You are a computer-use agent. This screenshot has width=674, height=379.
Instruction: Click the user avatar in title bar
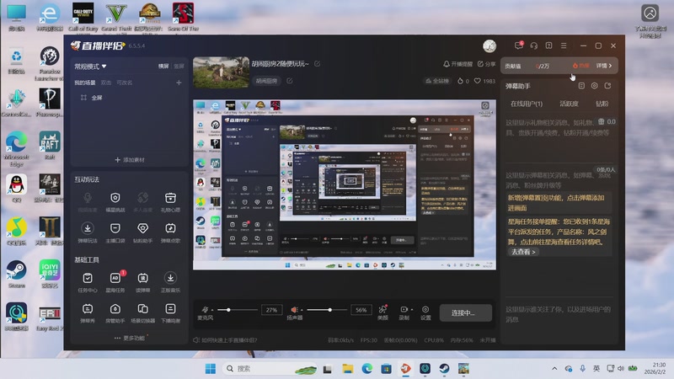coord(489,45)
